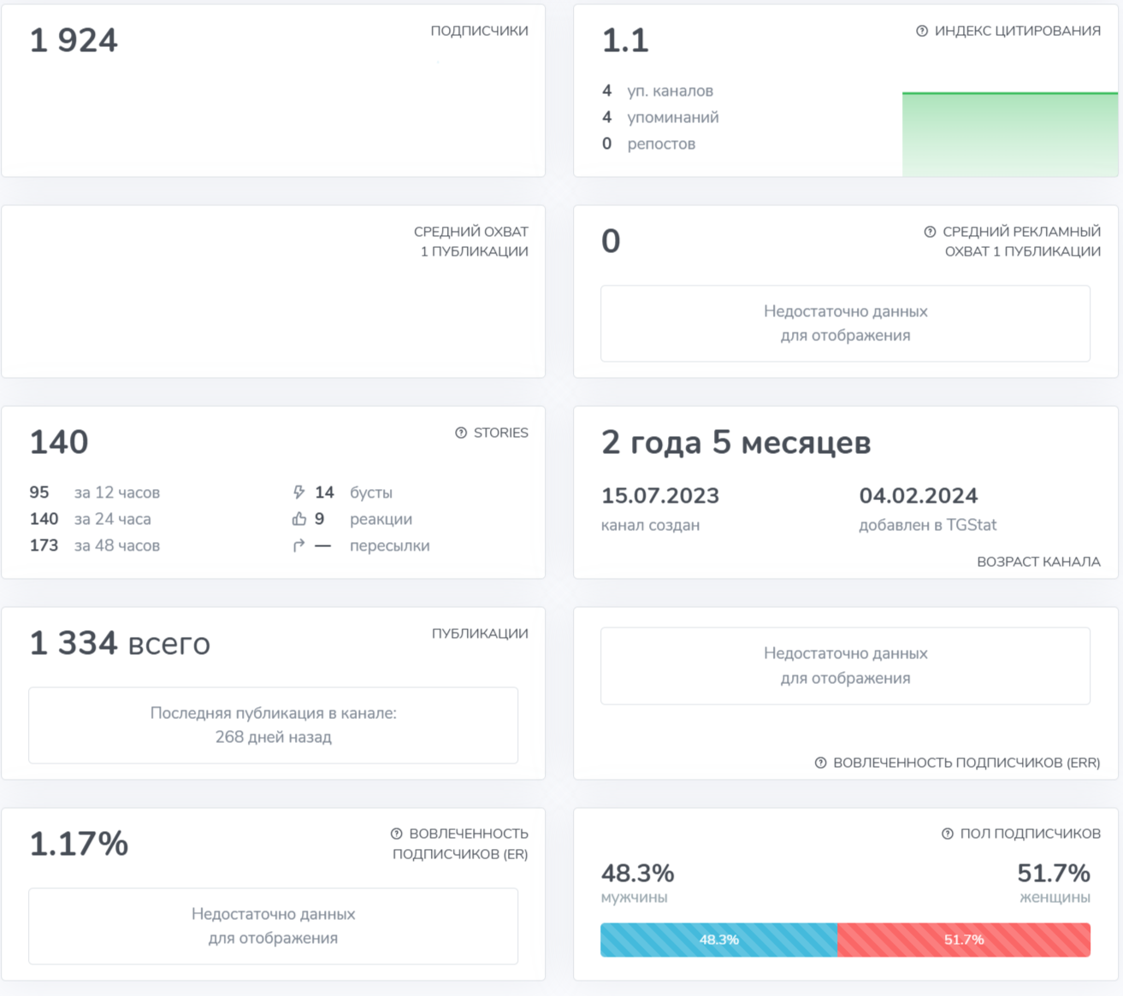
Task: Click the 51.7% женщины gender bar segment
Action: click(965, 939)
